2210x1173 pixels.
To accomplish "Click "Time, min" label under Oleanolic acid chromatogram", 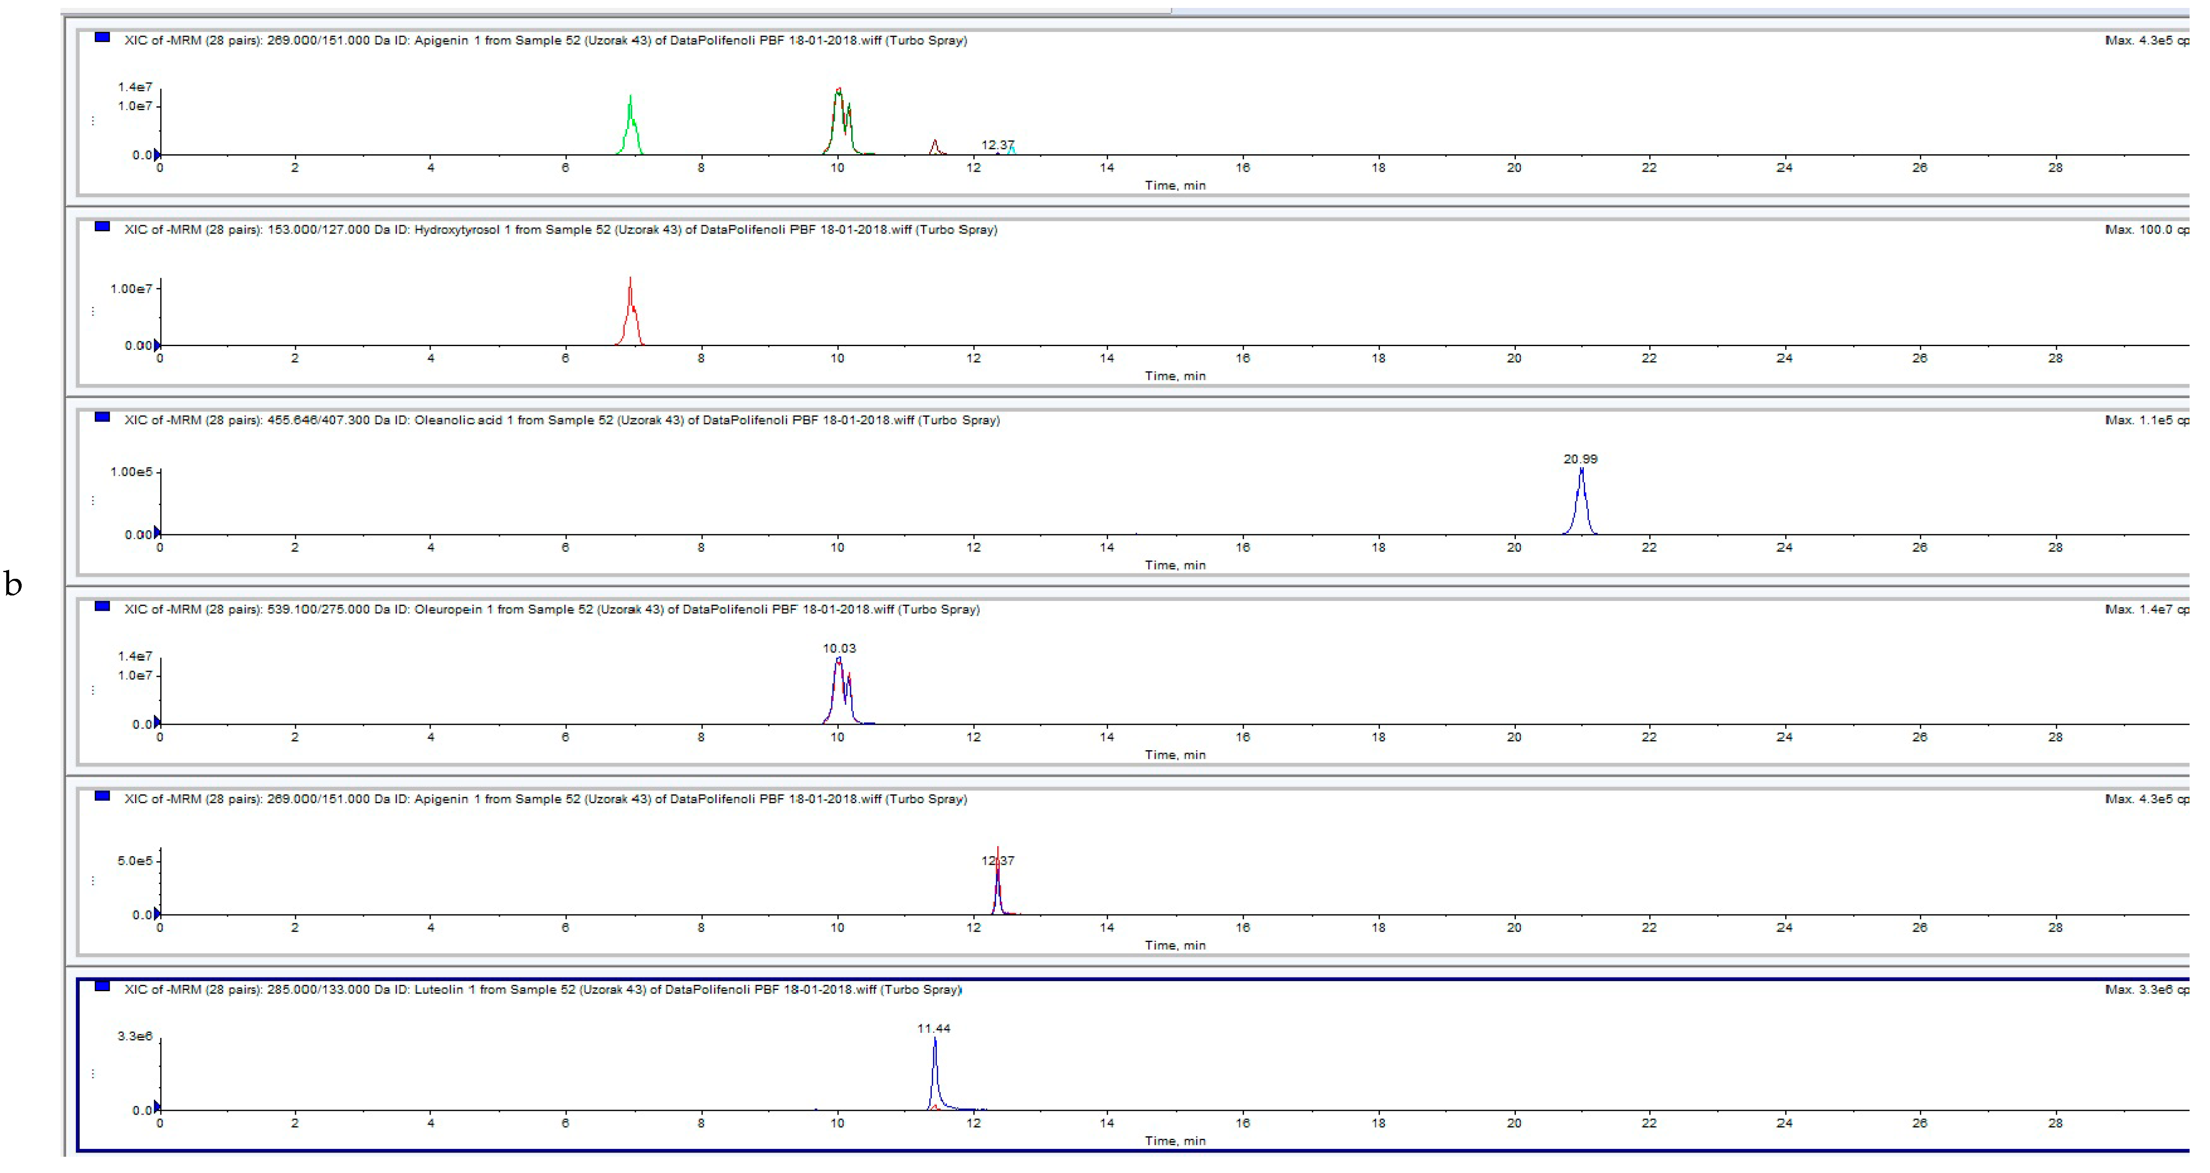I will pos(1174,565).
